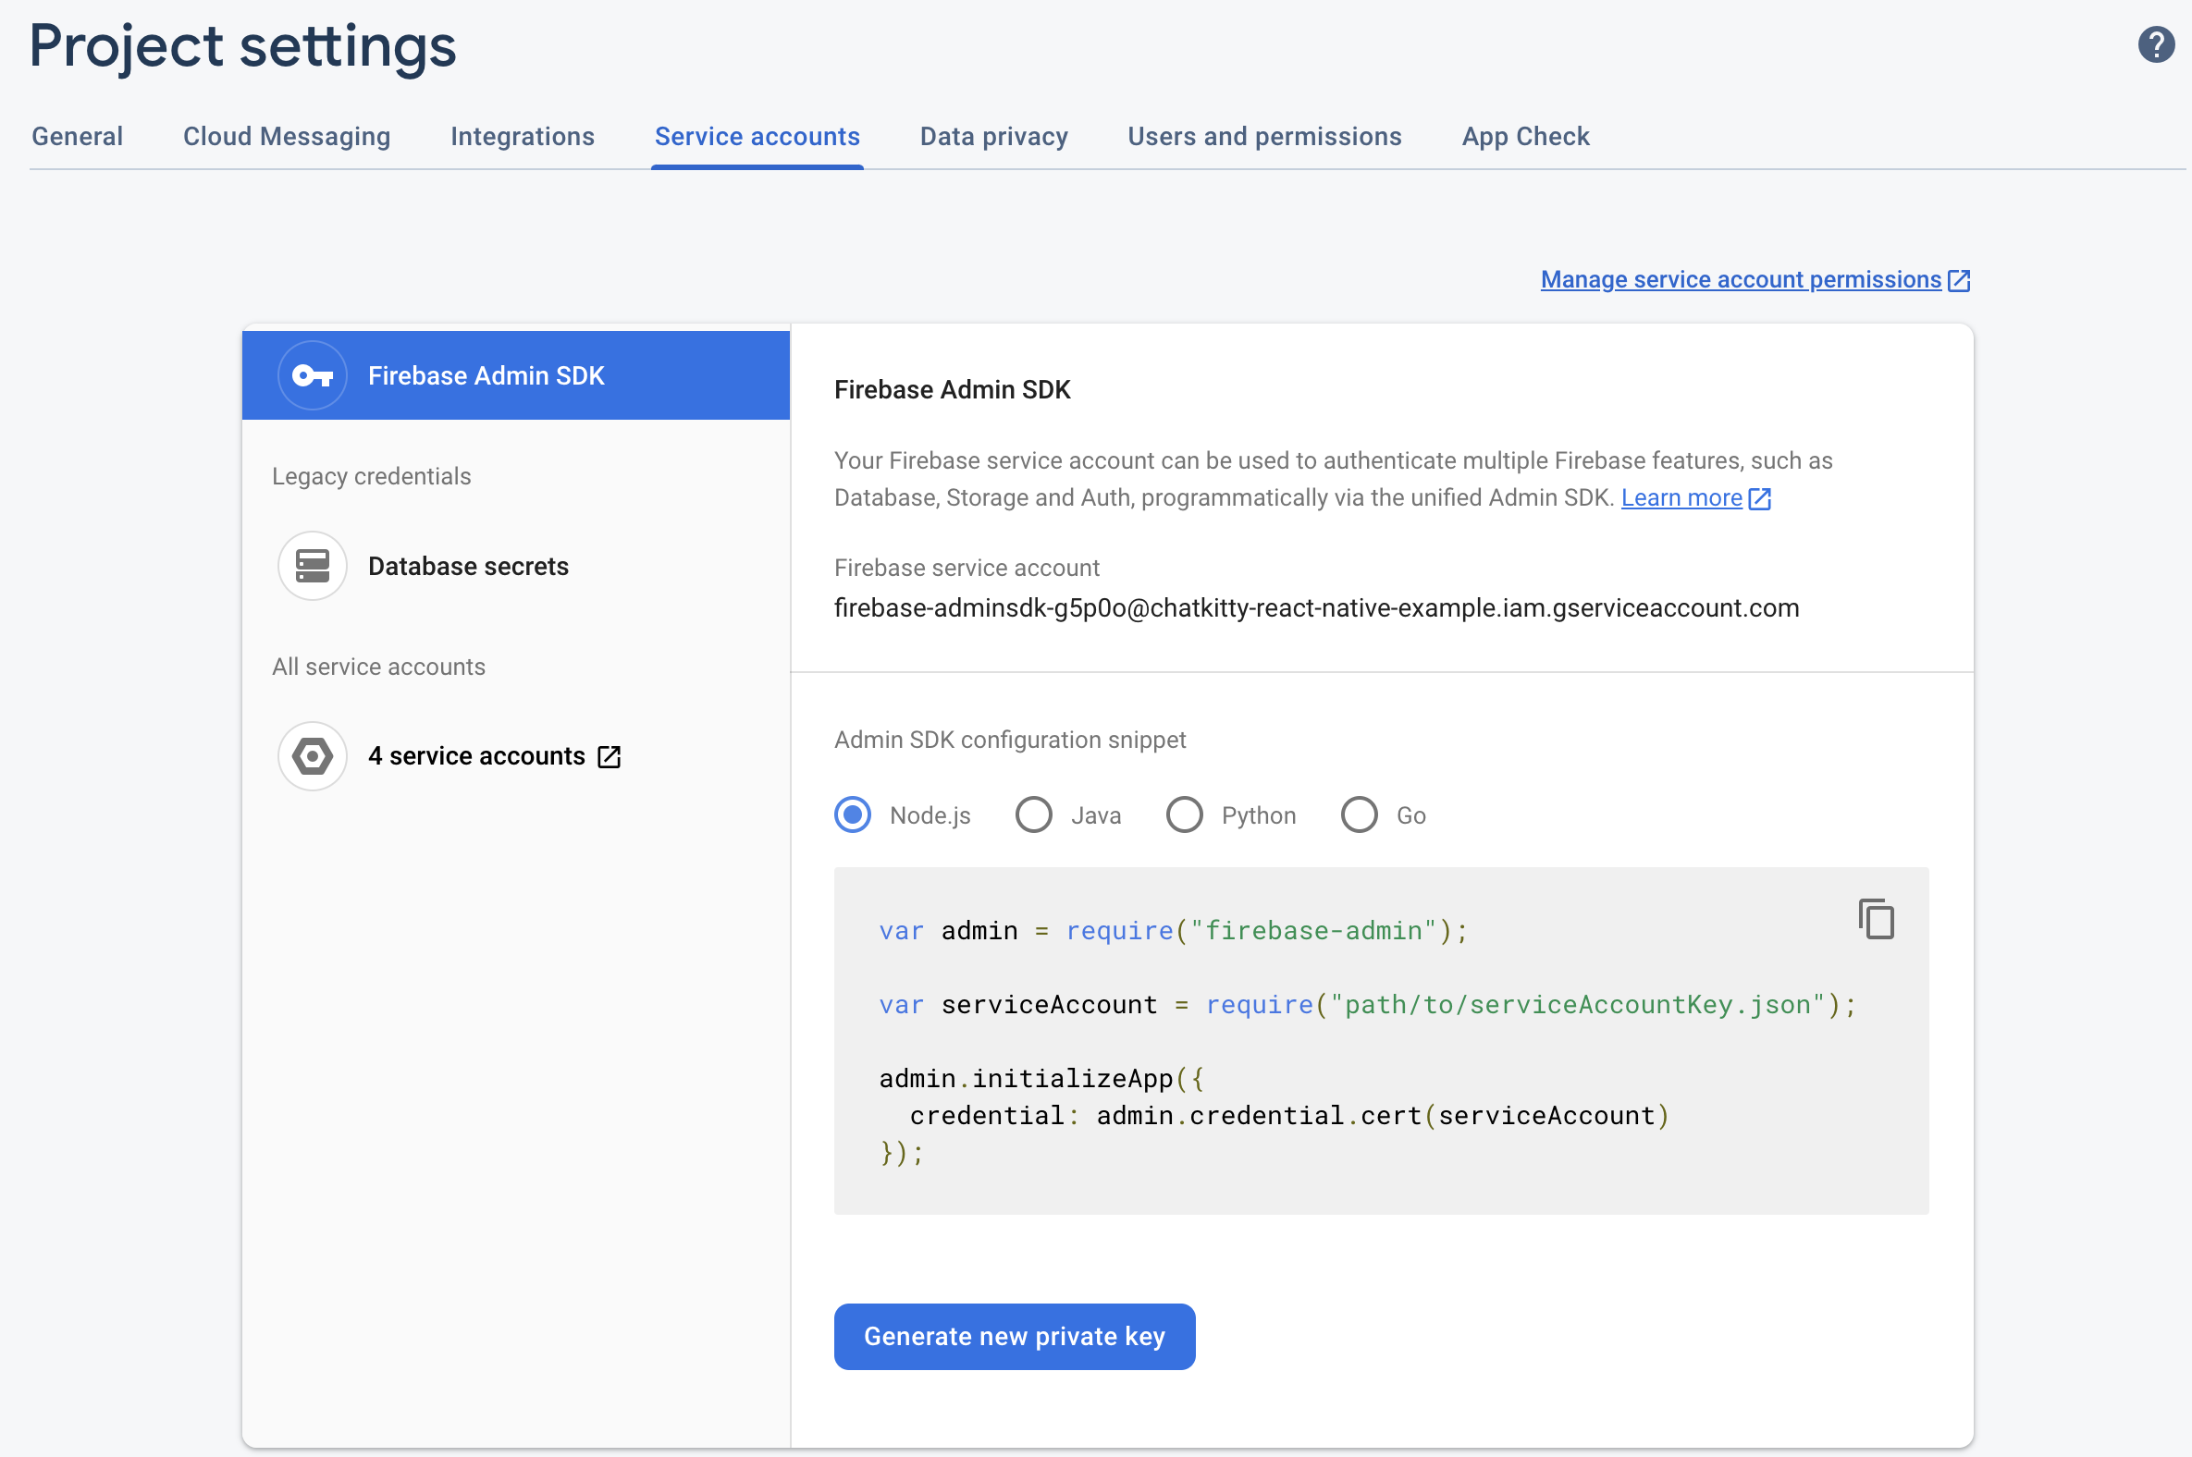
Task: Open the Users and permissions tab
Action: coord(1264,136)
